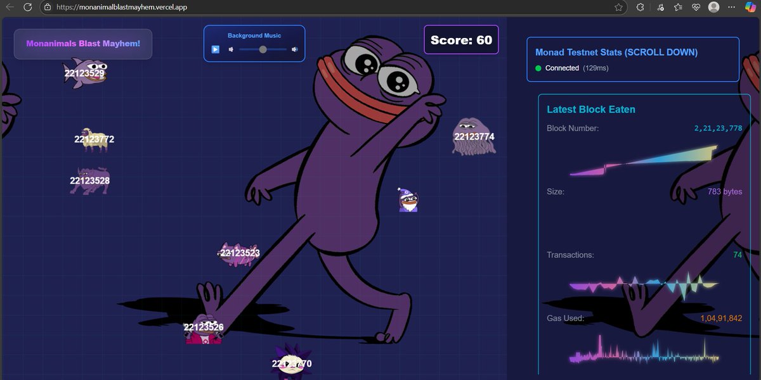Click the Block Number rainbow chart
761x380 pixels.
(644, 161)
